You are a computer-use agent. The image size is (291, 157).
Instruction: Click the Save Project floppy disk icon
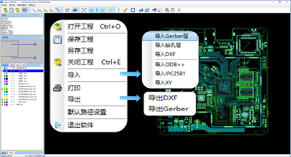(11, 10)
